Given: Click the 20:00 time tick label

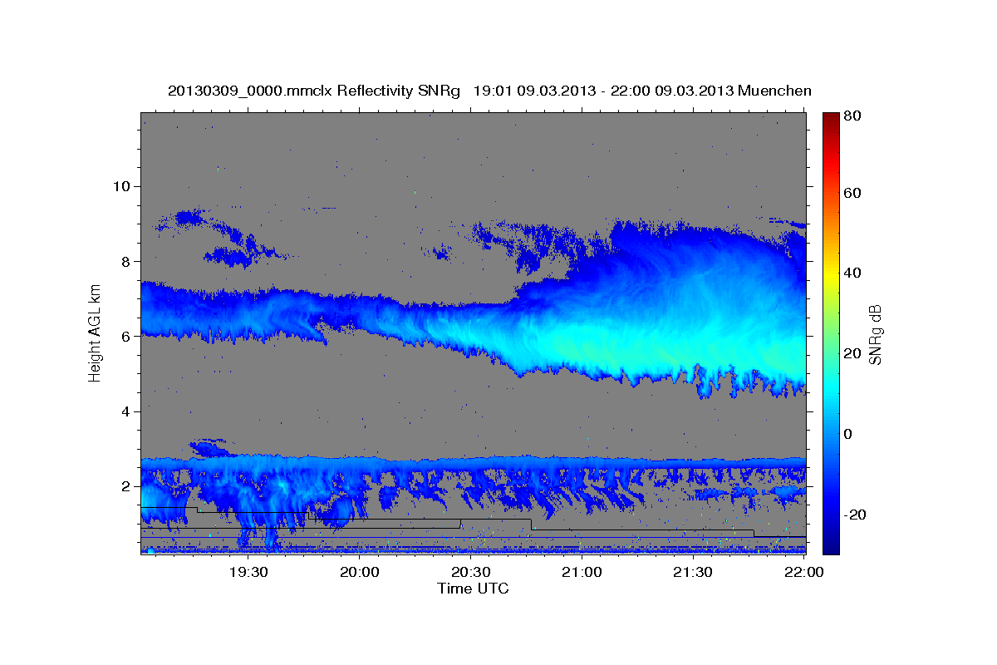Looking at the screenshot, I should pyautogui.click(x=361, y=572).
